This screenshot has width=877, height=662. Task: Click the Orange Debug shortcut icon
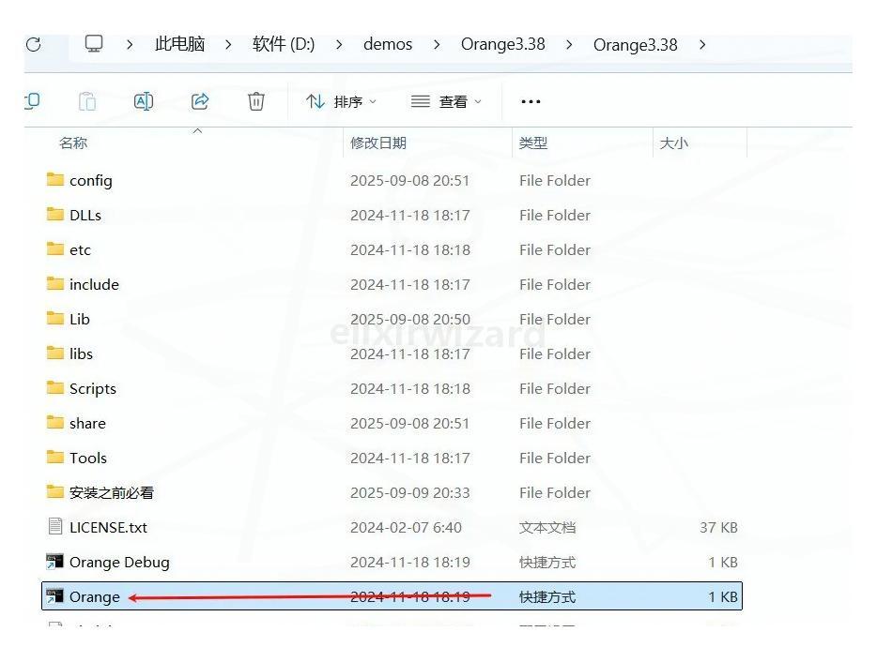tap(56, 562)
